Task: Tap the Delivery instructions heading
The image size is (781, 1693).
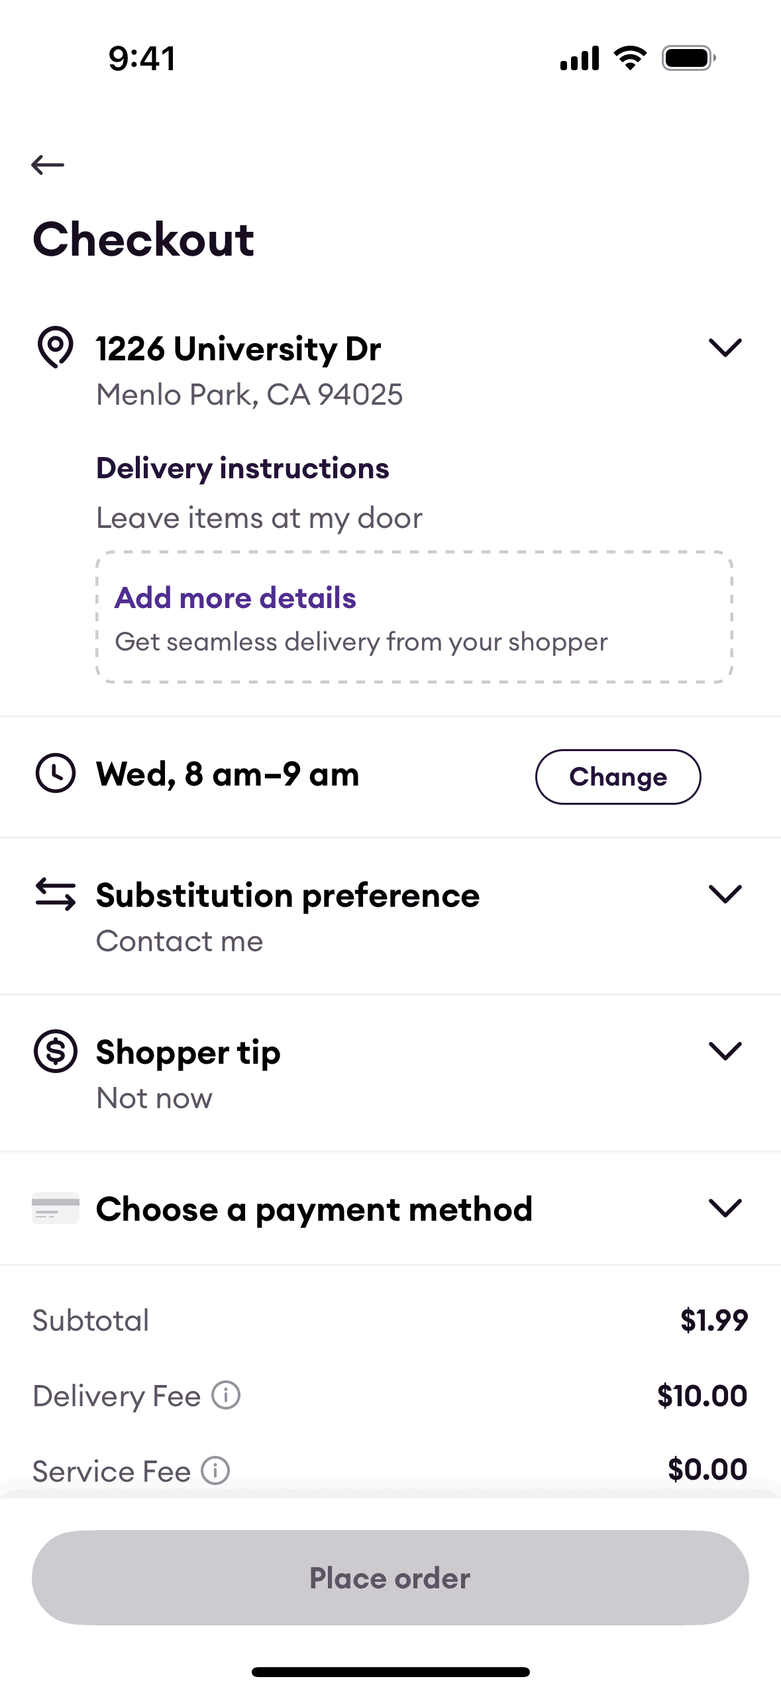Action: (242, 468)
